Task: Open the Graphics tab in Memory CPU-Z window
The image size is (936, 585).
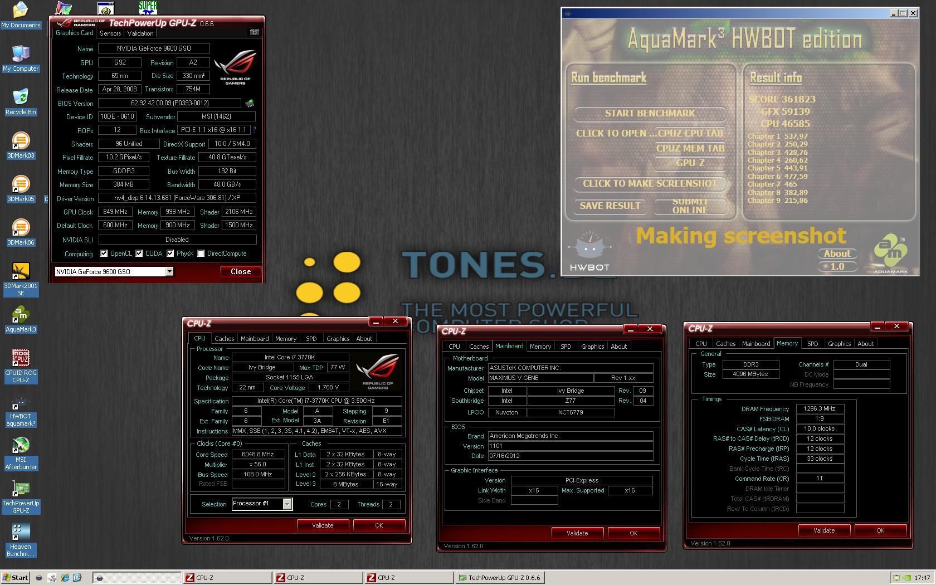Action: coord(839,344)
